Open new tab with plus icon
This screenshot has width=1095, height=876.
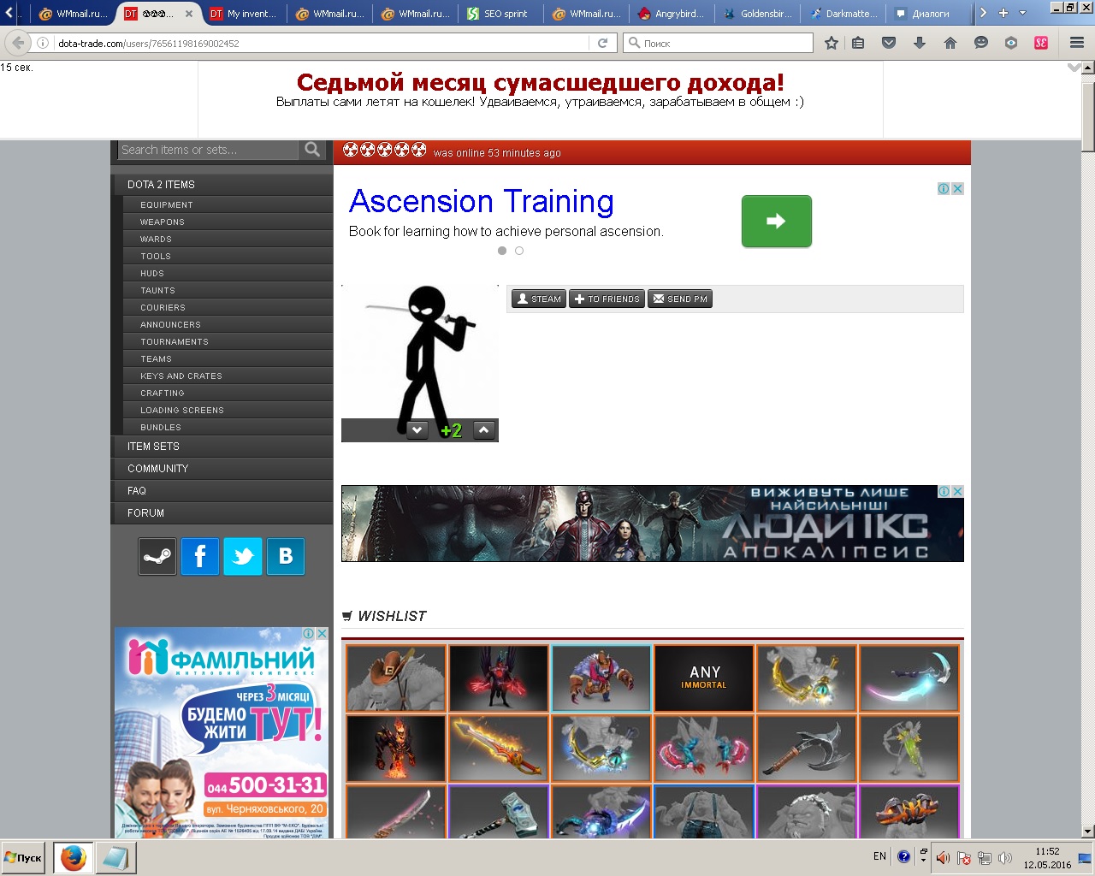click(1003, 13)
